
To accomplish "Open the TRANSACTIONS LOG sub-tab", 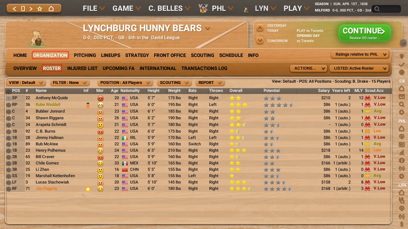I will (x=204, y=68).
